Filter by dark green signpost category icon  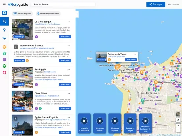4,66
